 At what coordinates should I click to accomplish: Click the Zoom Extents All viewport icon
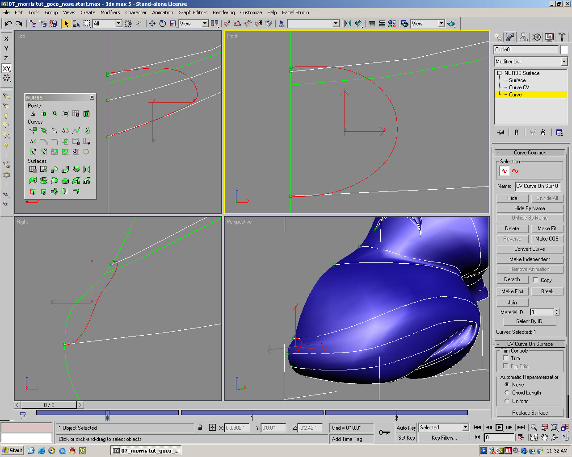coord(565,427)
